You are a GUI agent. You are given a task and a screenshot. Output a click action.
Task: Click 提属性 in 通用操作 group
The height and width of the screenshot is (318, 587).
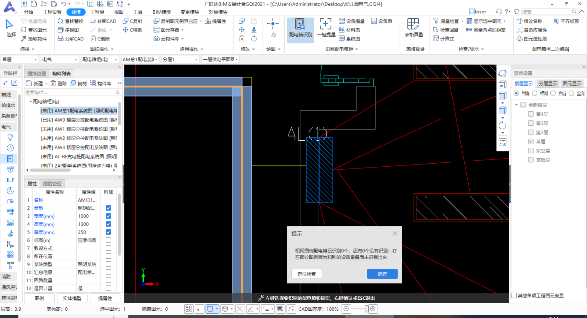click(216, 21)
